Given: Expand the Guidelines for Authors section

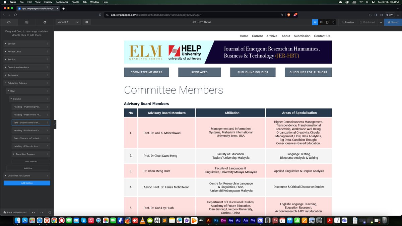Looking at the screenshot, I should pyautogui.click(x=6, y=175).
